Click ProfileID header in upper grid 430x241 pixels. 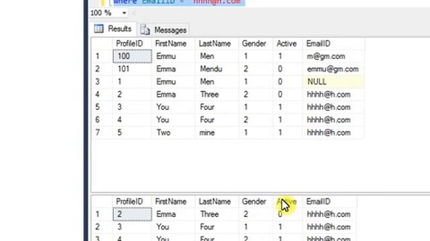click(132, 44)
